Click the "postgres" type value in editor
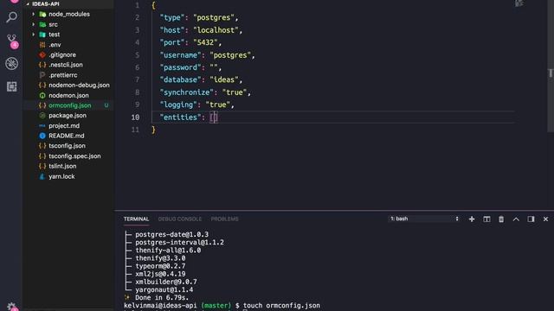The height and width of the screenshot is (311, 554). pos(214,17)
